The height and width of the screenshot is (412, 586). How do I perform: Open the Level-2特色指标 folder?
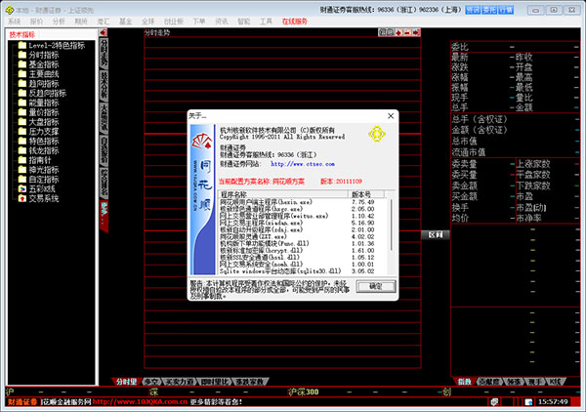click(x=53, y=46)
